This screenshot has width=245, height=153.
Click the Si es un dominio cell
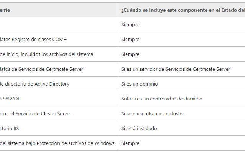181,84
